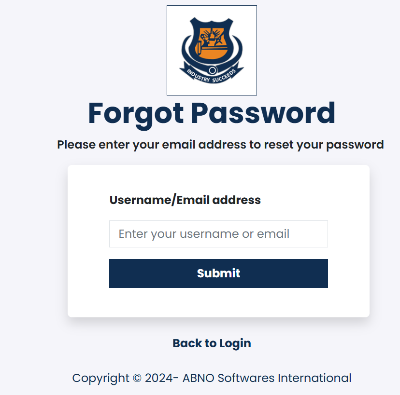This screenshot has width=400, height=395.
Task: Click the word "Copyright" in the footer
Action: tap(101, 379)
